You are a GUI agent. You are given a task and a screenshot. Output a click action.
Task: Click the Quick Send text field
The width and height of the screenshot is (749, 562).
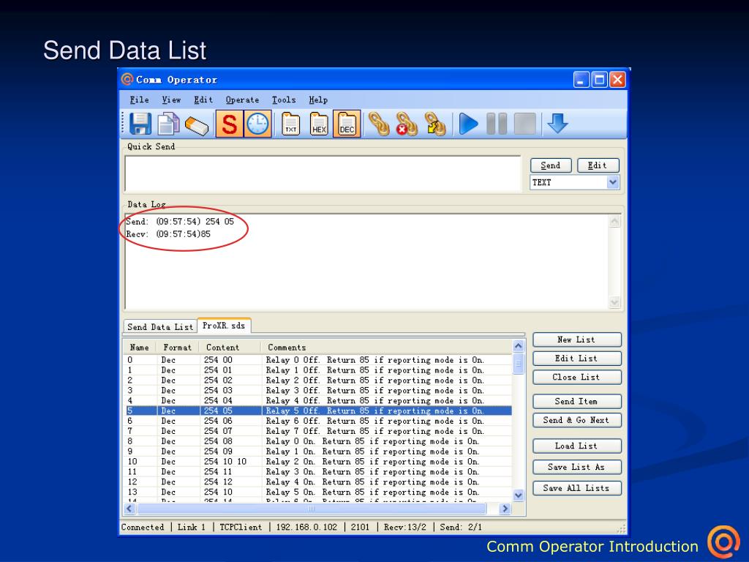point(323,173)
